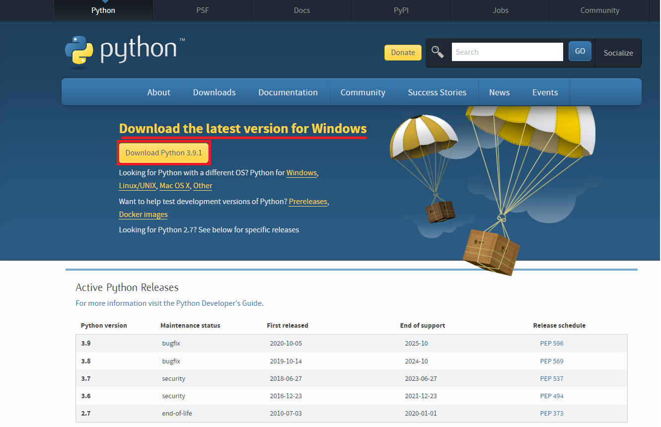
Task: Open the Docker images link
Action: click(x=143, y=214)
